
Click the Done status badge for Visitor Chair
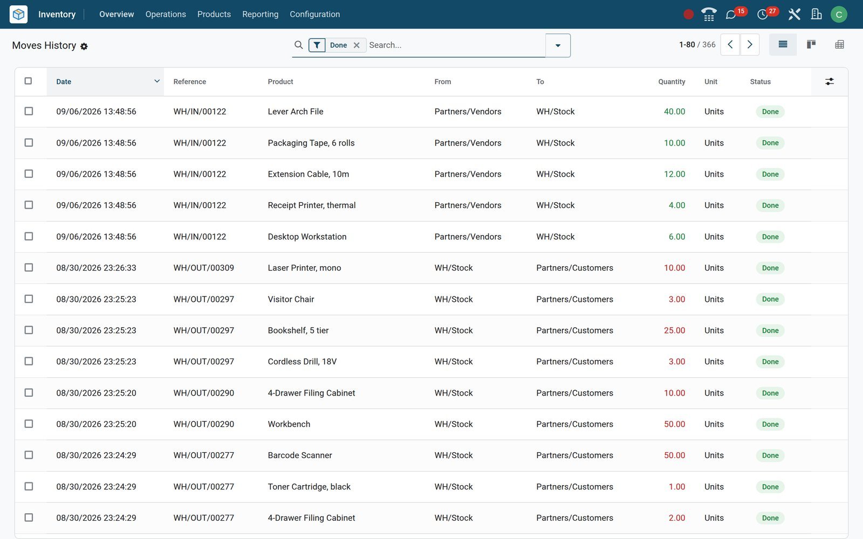(x=770, y=299)
